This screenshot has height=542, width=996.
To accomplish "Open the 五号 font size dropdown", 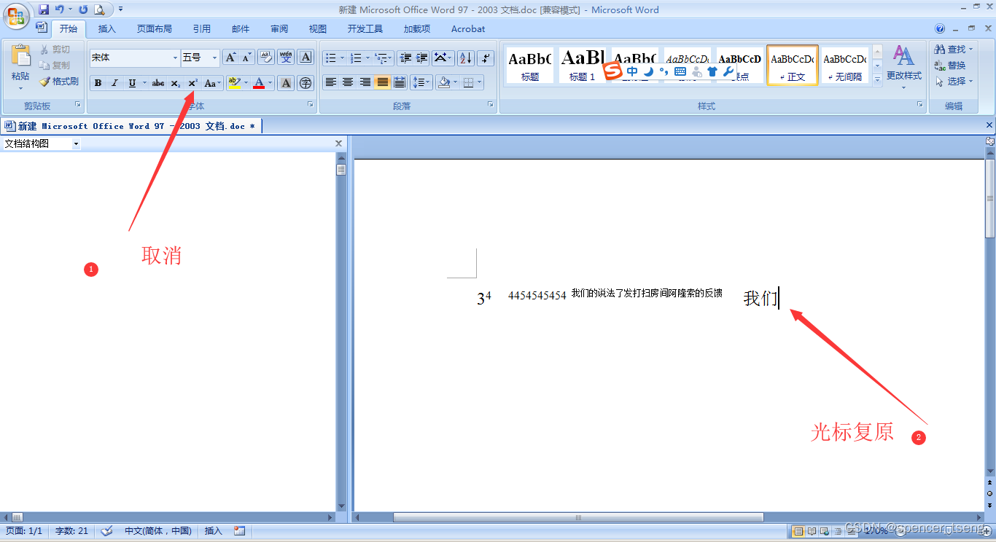I will click(214, 58).
